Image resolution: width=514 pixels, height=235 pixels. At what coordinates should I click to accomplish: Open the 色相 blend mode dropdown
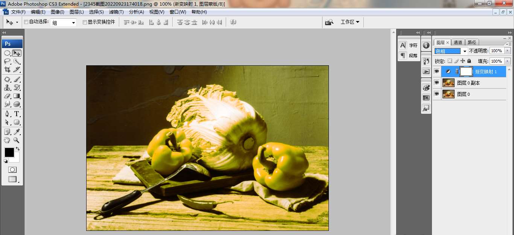click(450, 51)
